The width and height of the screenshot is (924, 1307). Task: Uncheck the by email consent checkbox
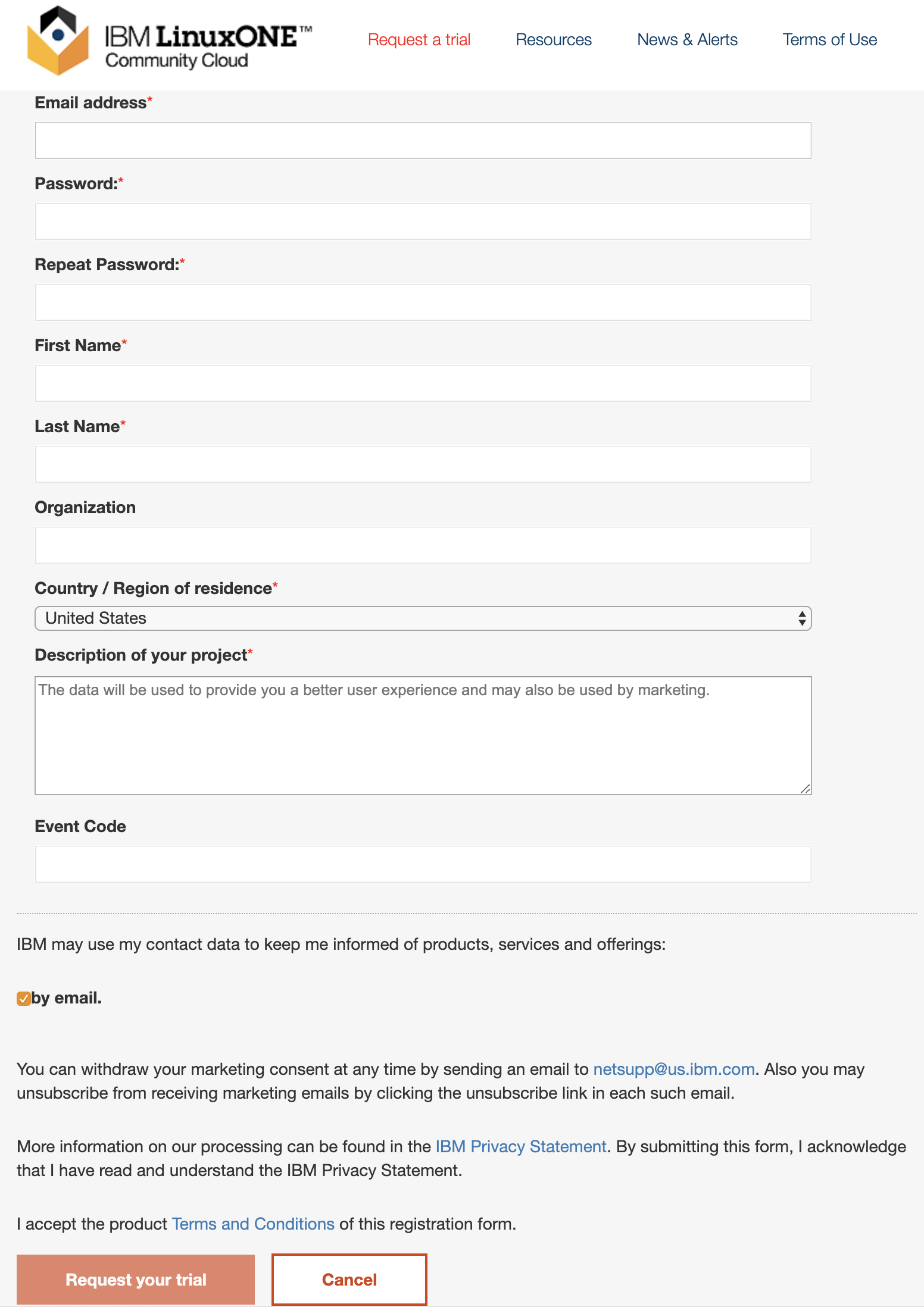point(24,999)
